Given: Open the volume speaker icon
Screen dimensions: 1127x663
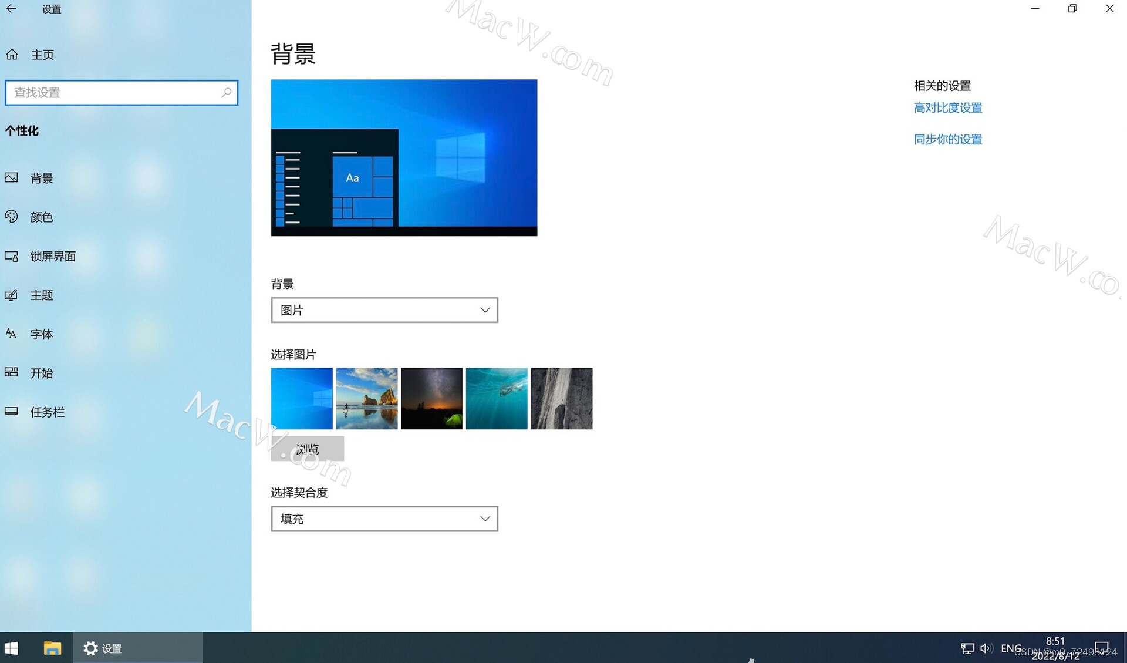Looking at the screenshot, I should tap(987, 648).
